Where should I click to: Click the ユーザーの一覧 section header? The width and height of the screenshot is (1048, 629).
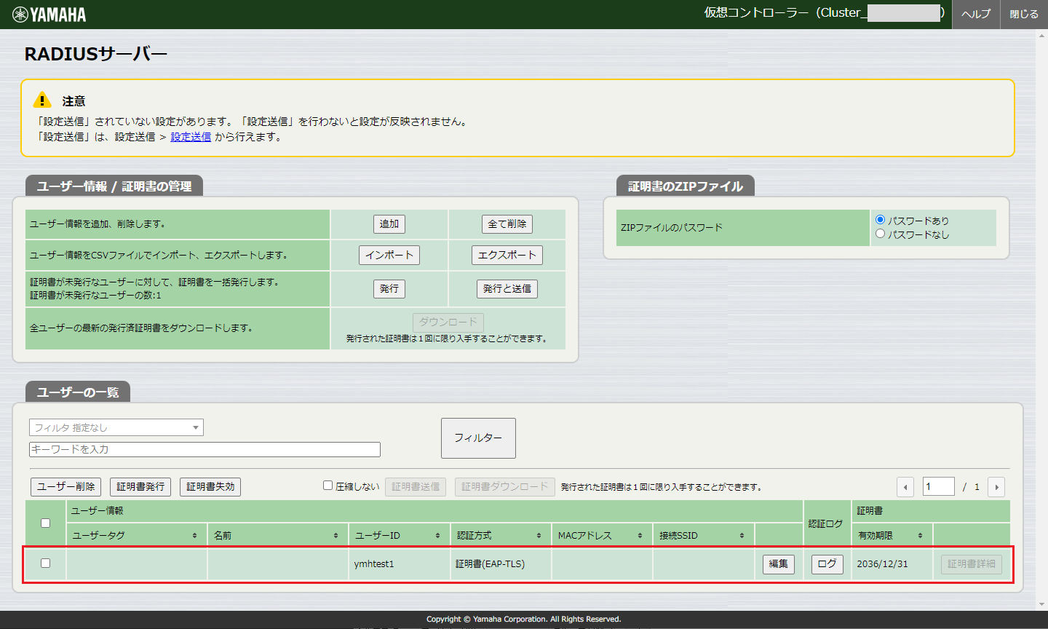click(x=78, y=392)
